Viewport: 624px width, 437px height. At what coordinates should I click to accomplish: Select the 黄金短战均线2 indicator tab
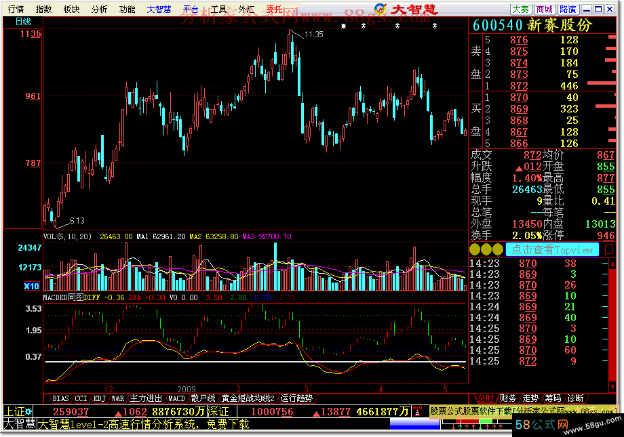(x=248, y=398)
